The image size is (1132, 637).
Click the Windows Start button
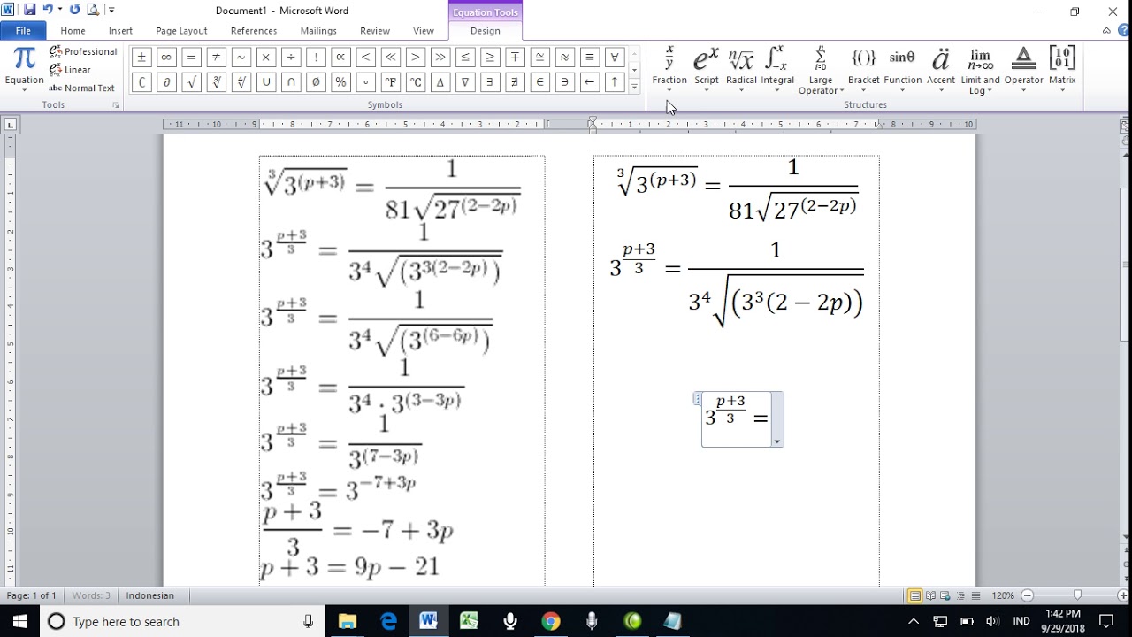(19, 621)
